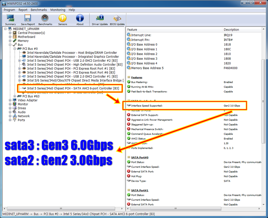The image size is (268, 218).
Task: Open the Monitoring menu
Action: pos(58,10)
